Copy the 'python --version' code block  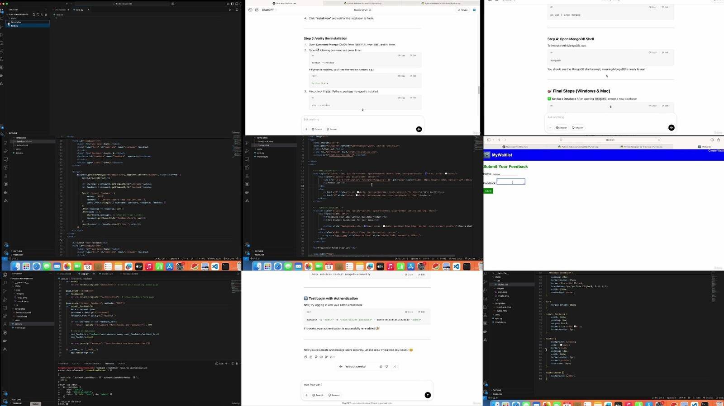pyautogui.click(x=401, y=56)
